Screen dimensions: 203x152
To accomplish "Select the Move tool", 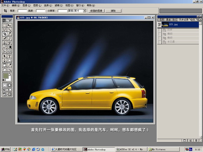I will tap(9, 25).
